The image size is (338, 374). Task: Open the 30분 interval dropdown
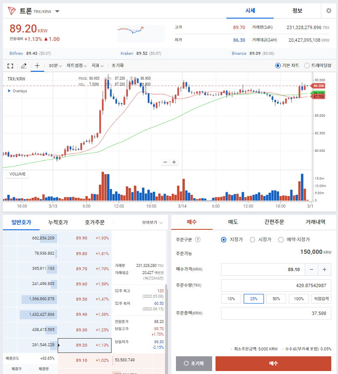(55, 66)
